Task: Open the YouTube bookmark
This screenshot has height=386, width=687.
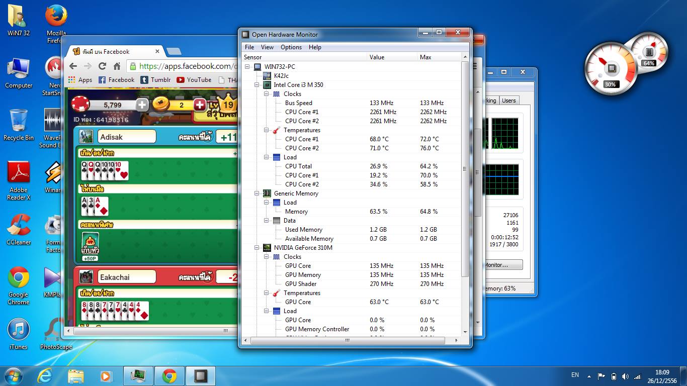Action: click(194, 80)
